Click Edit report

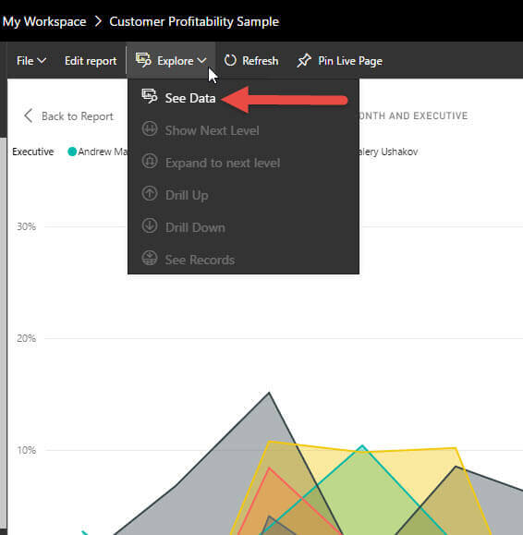click(91, 61)
